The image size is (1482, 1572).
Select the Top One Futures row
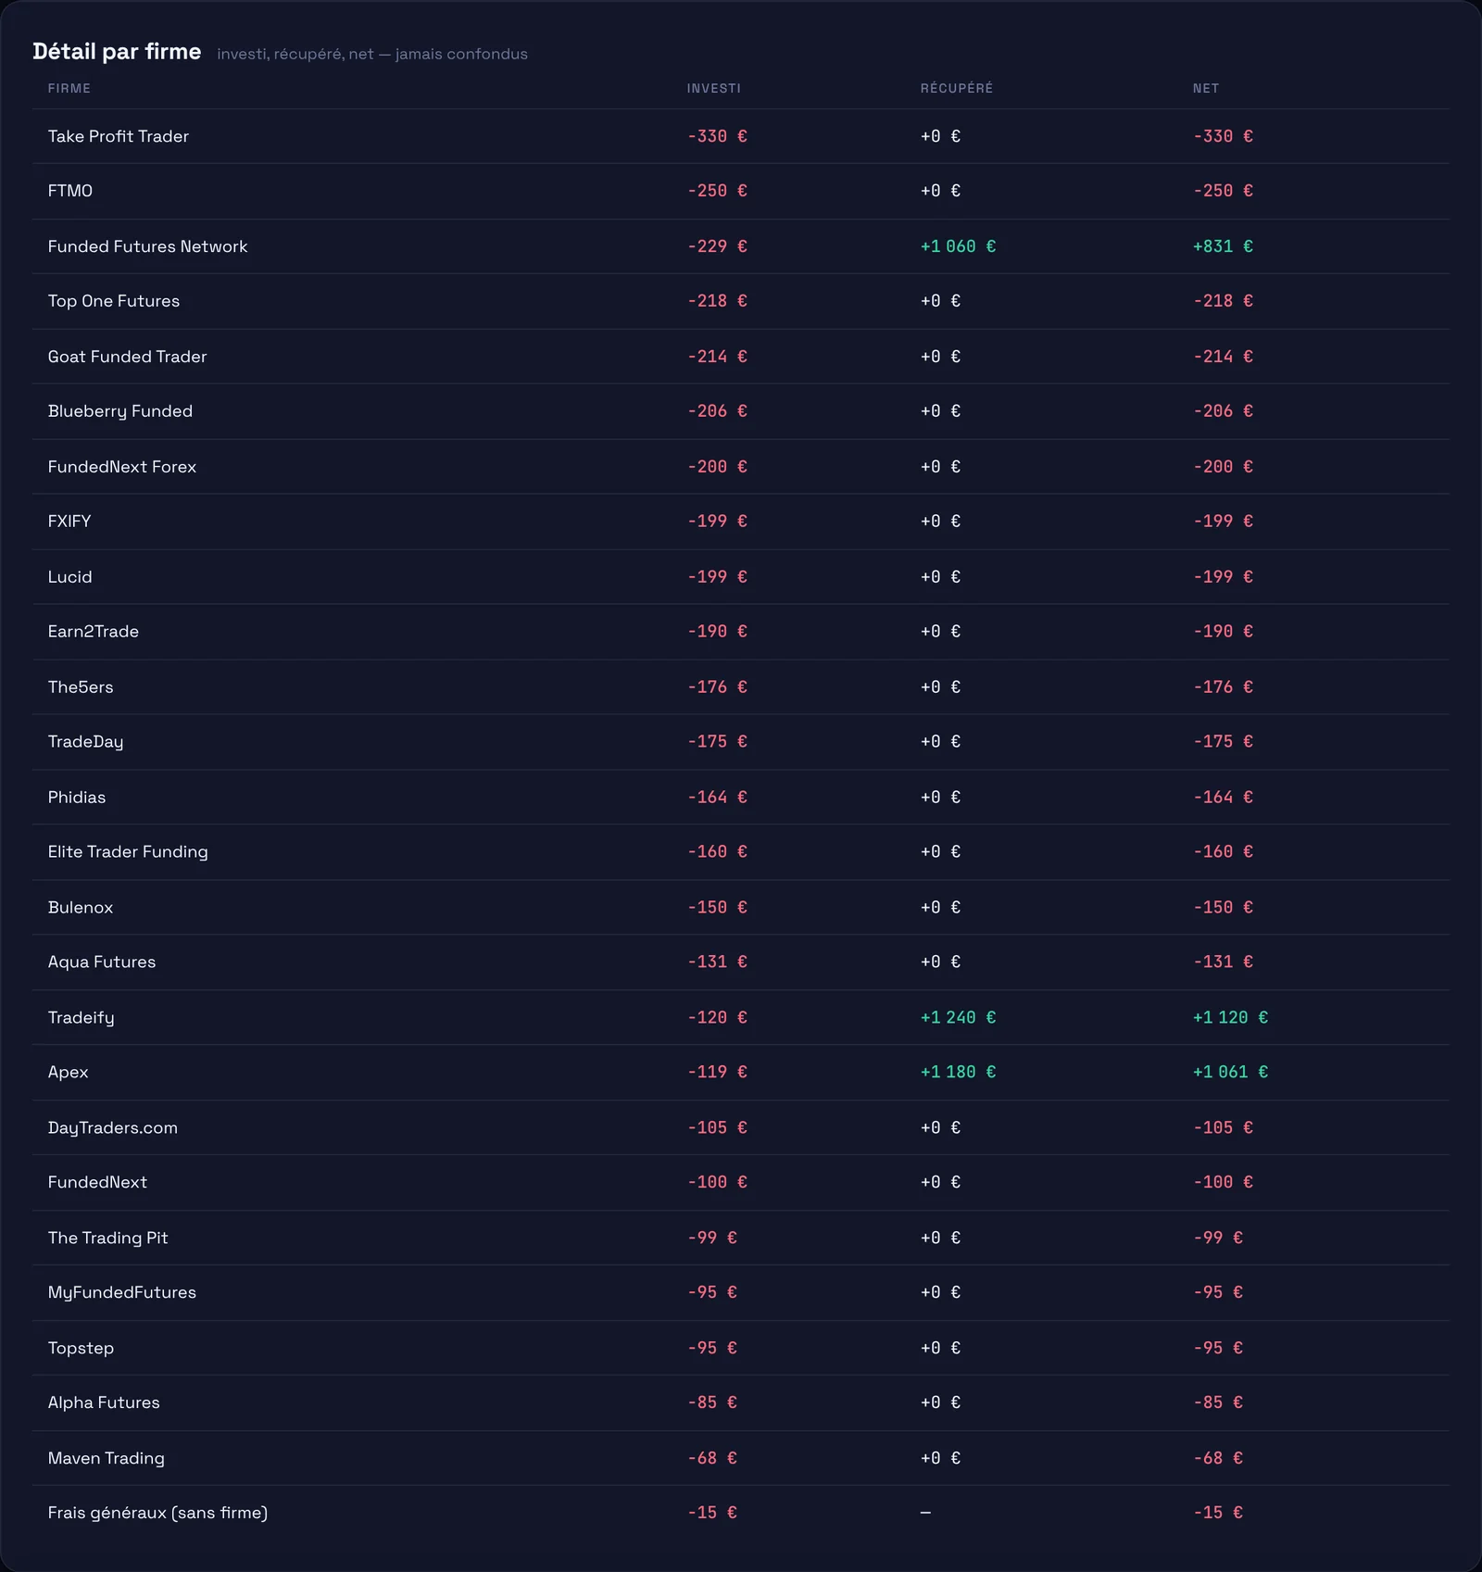coord(741,302)
